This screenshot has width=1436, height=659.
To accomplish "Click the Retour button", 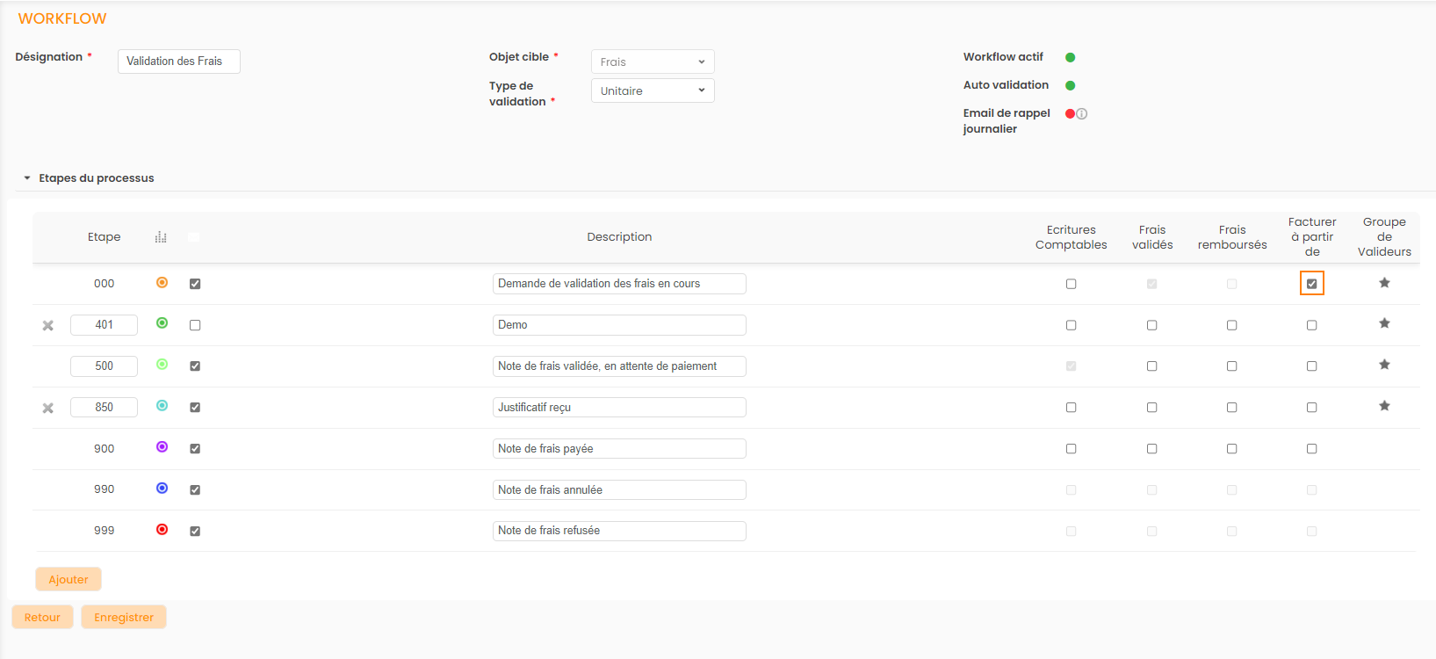I will click(42, 618).
